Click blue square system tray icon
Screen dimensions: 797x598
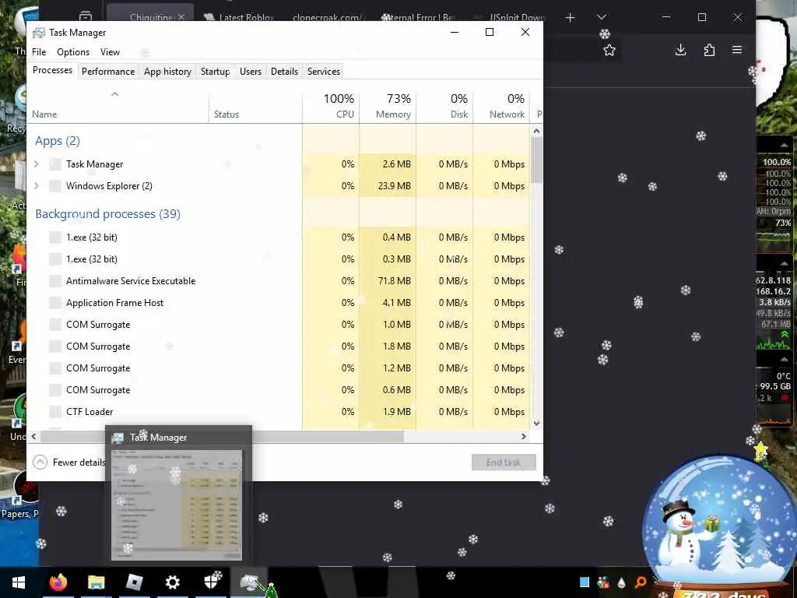tap(585, 582)
